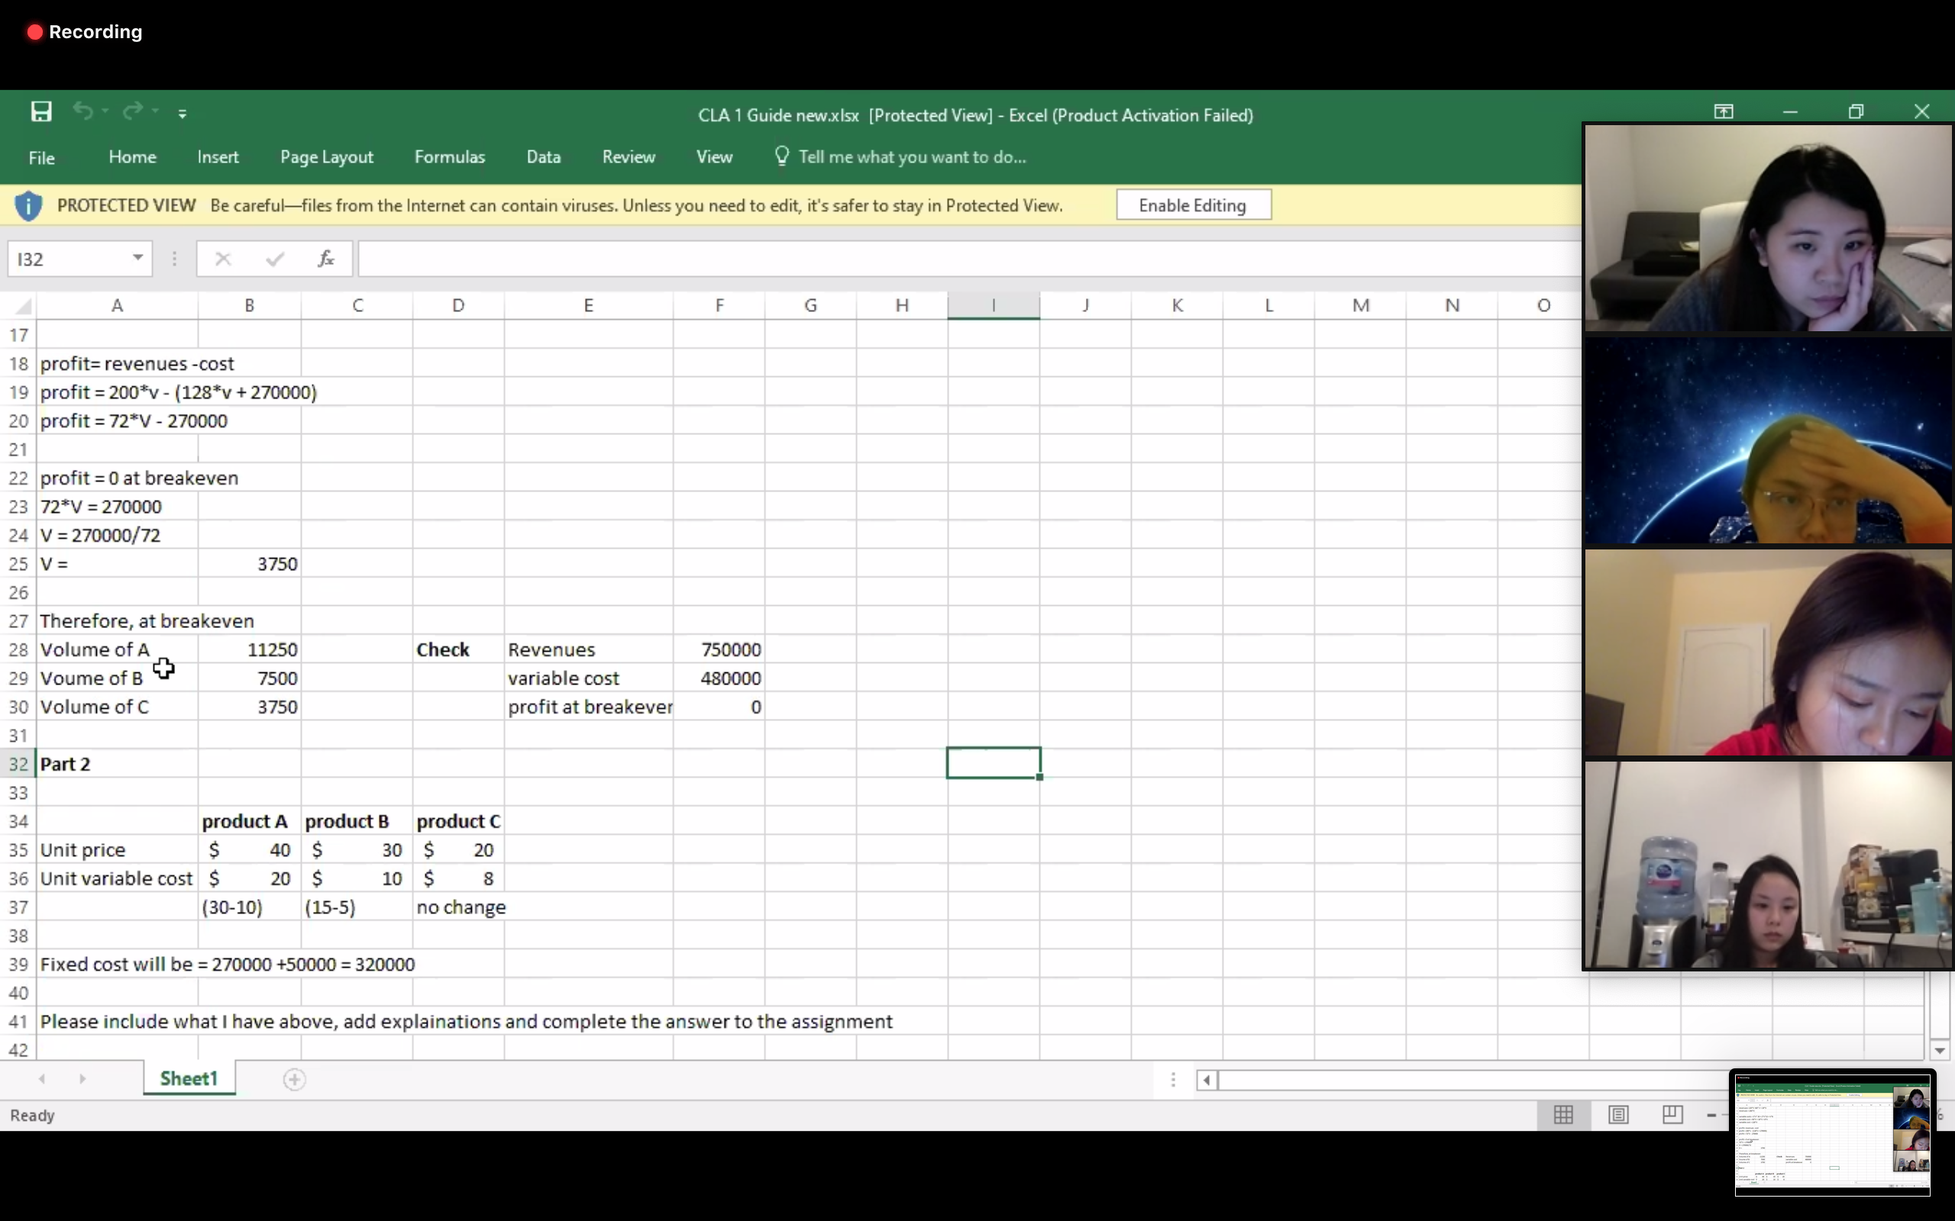The width and height of the screenshot is (1955, 1221).
Task: Click the Insert Function fx icon
Action: pyautogui.click(x=325, y=259)
